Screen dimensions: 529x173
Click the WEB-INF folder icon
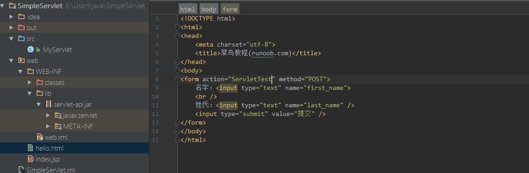(30, 72)
